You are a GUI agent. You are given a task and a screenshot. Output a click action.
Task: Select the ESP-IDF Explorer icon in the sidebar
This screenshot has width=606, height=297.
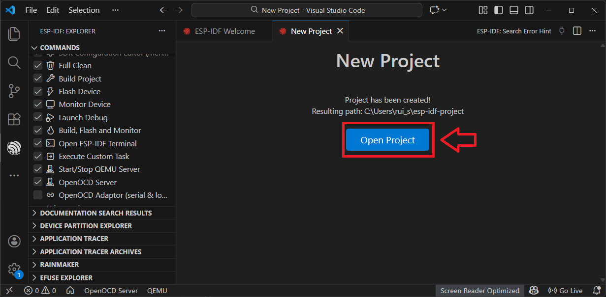[14, 148]
